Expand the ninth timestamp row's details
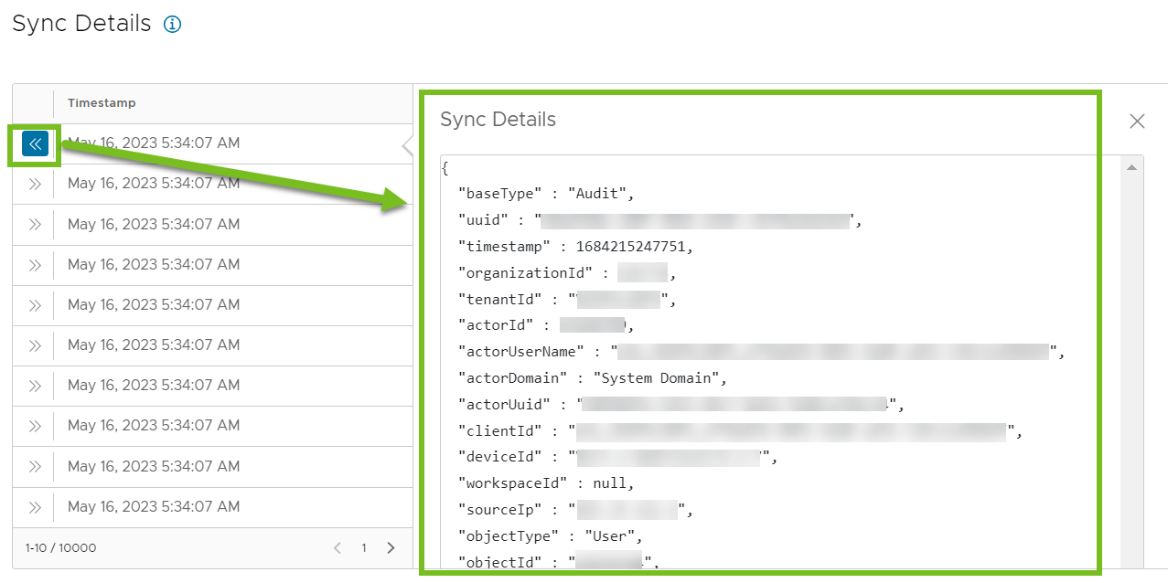The width and height of the screenshot is (1168, 583). click(35, 467)
